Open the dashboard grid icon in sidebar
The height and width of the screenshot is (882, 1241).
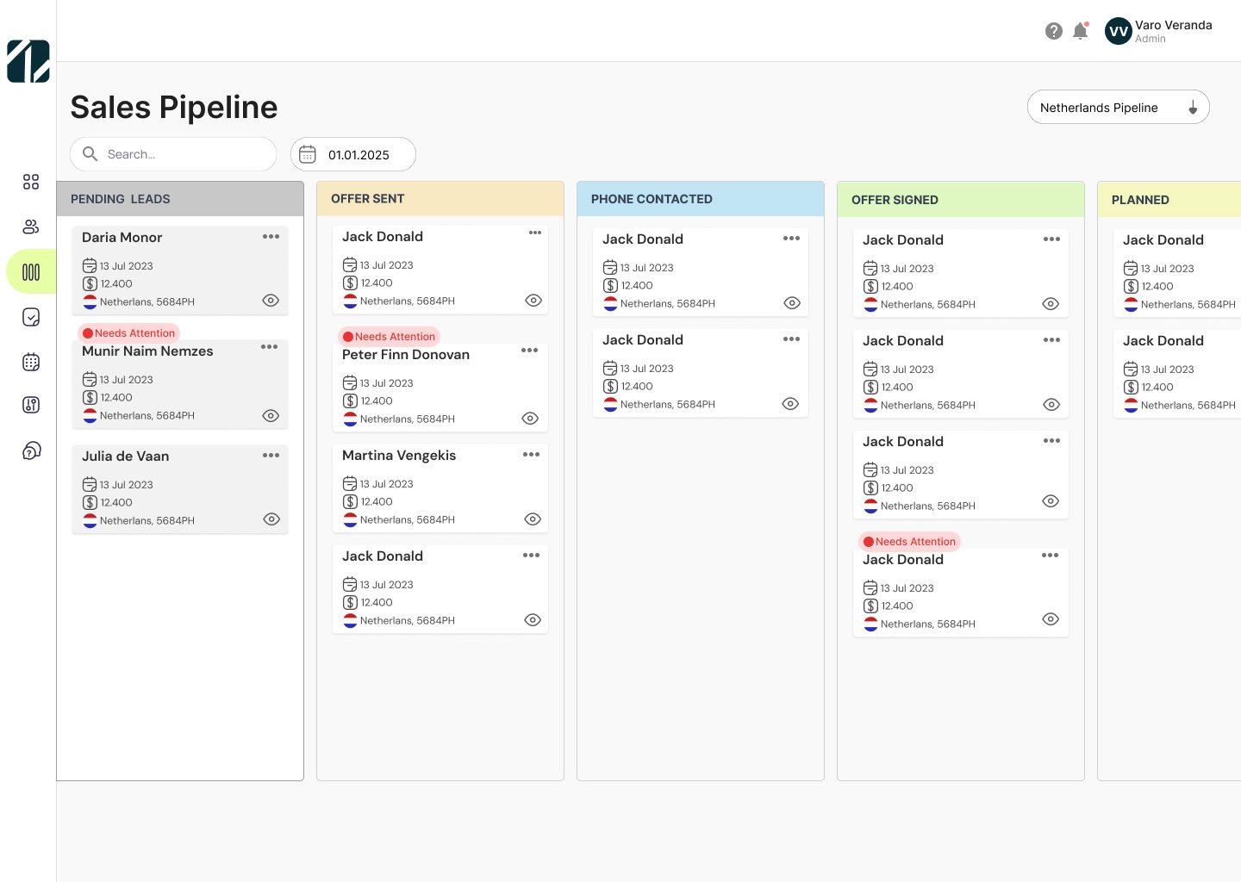click(x=31, y=182)
